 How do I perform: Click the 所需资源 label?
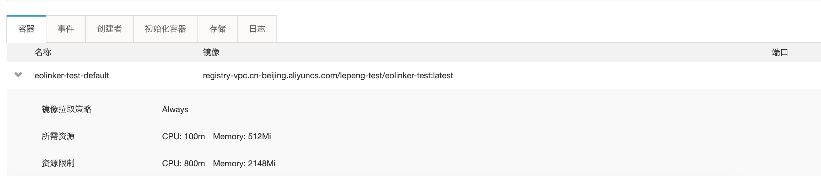(x=58, y=137)
